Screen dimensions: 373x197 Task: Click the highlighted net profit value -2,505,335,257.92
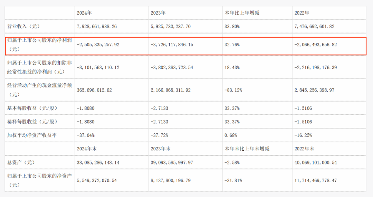pos(98,45)
